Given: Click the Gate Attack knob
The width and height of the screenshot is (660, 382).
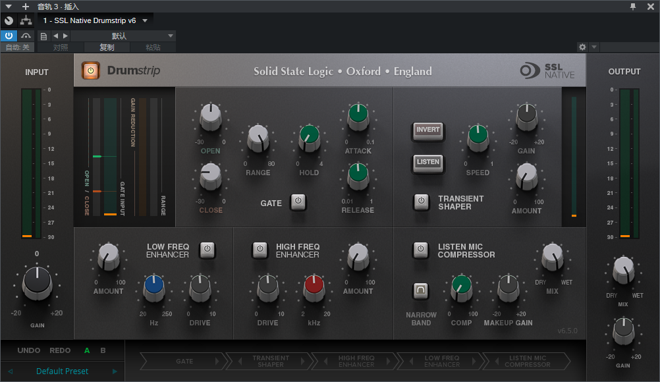Looking at the screenshot, I should [358, 116].
